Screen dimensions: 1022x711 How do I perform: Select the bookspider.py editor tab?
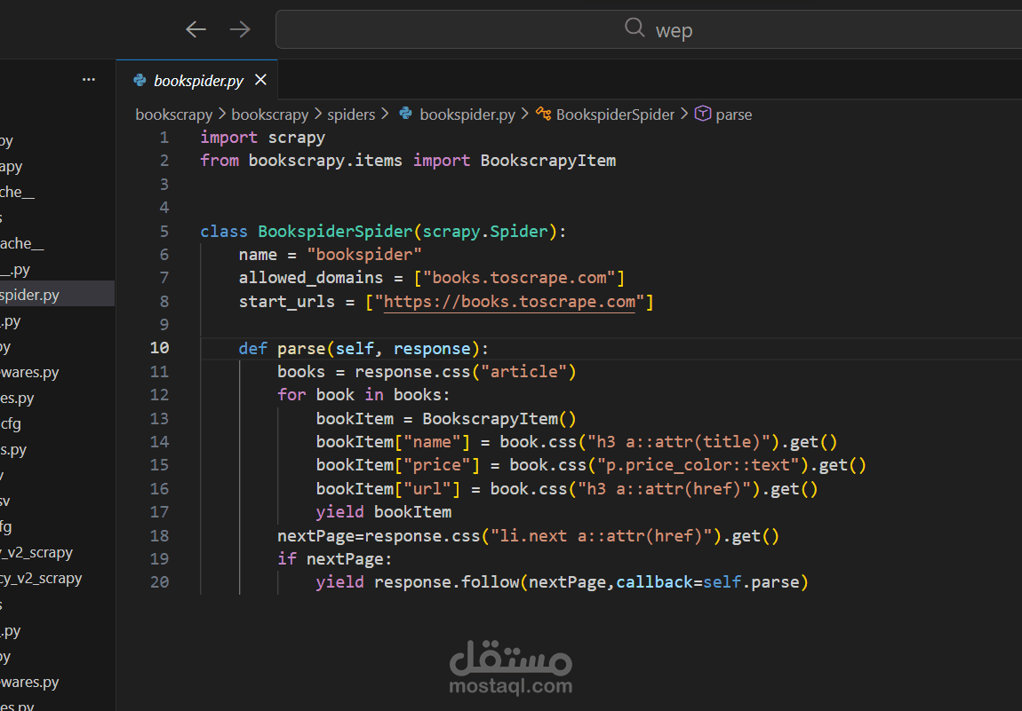coord(198,80)
